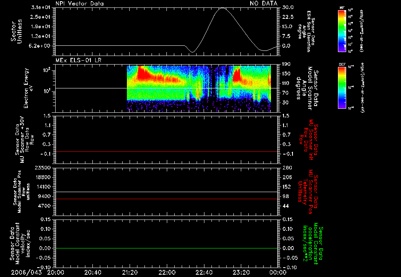The image size is (401, 277).
Task: Click the 22:00 time axis label
Action: coord(167,272)
